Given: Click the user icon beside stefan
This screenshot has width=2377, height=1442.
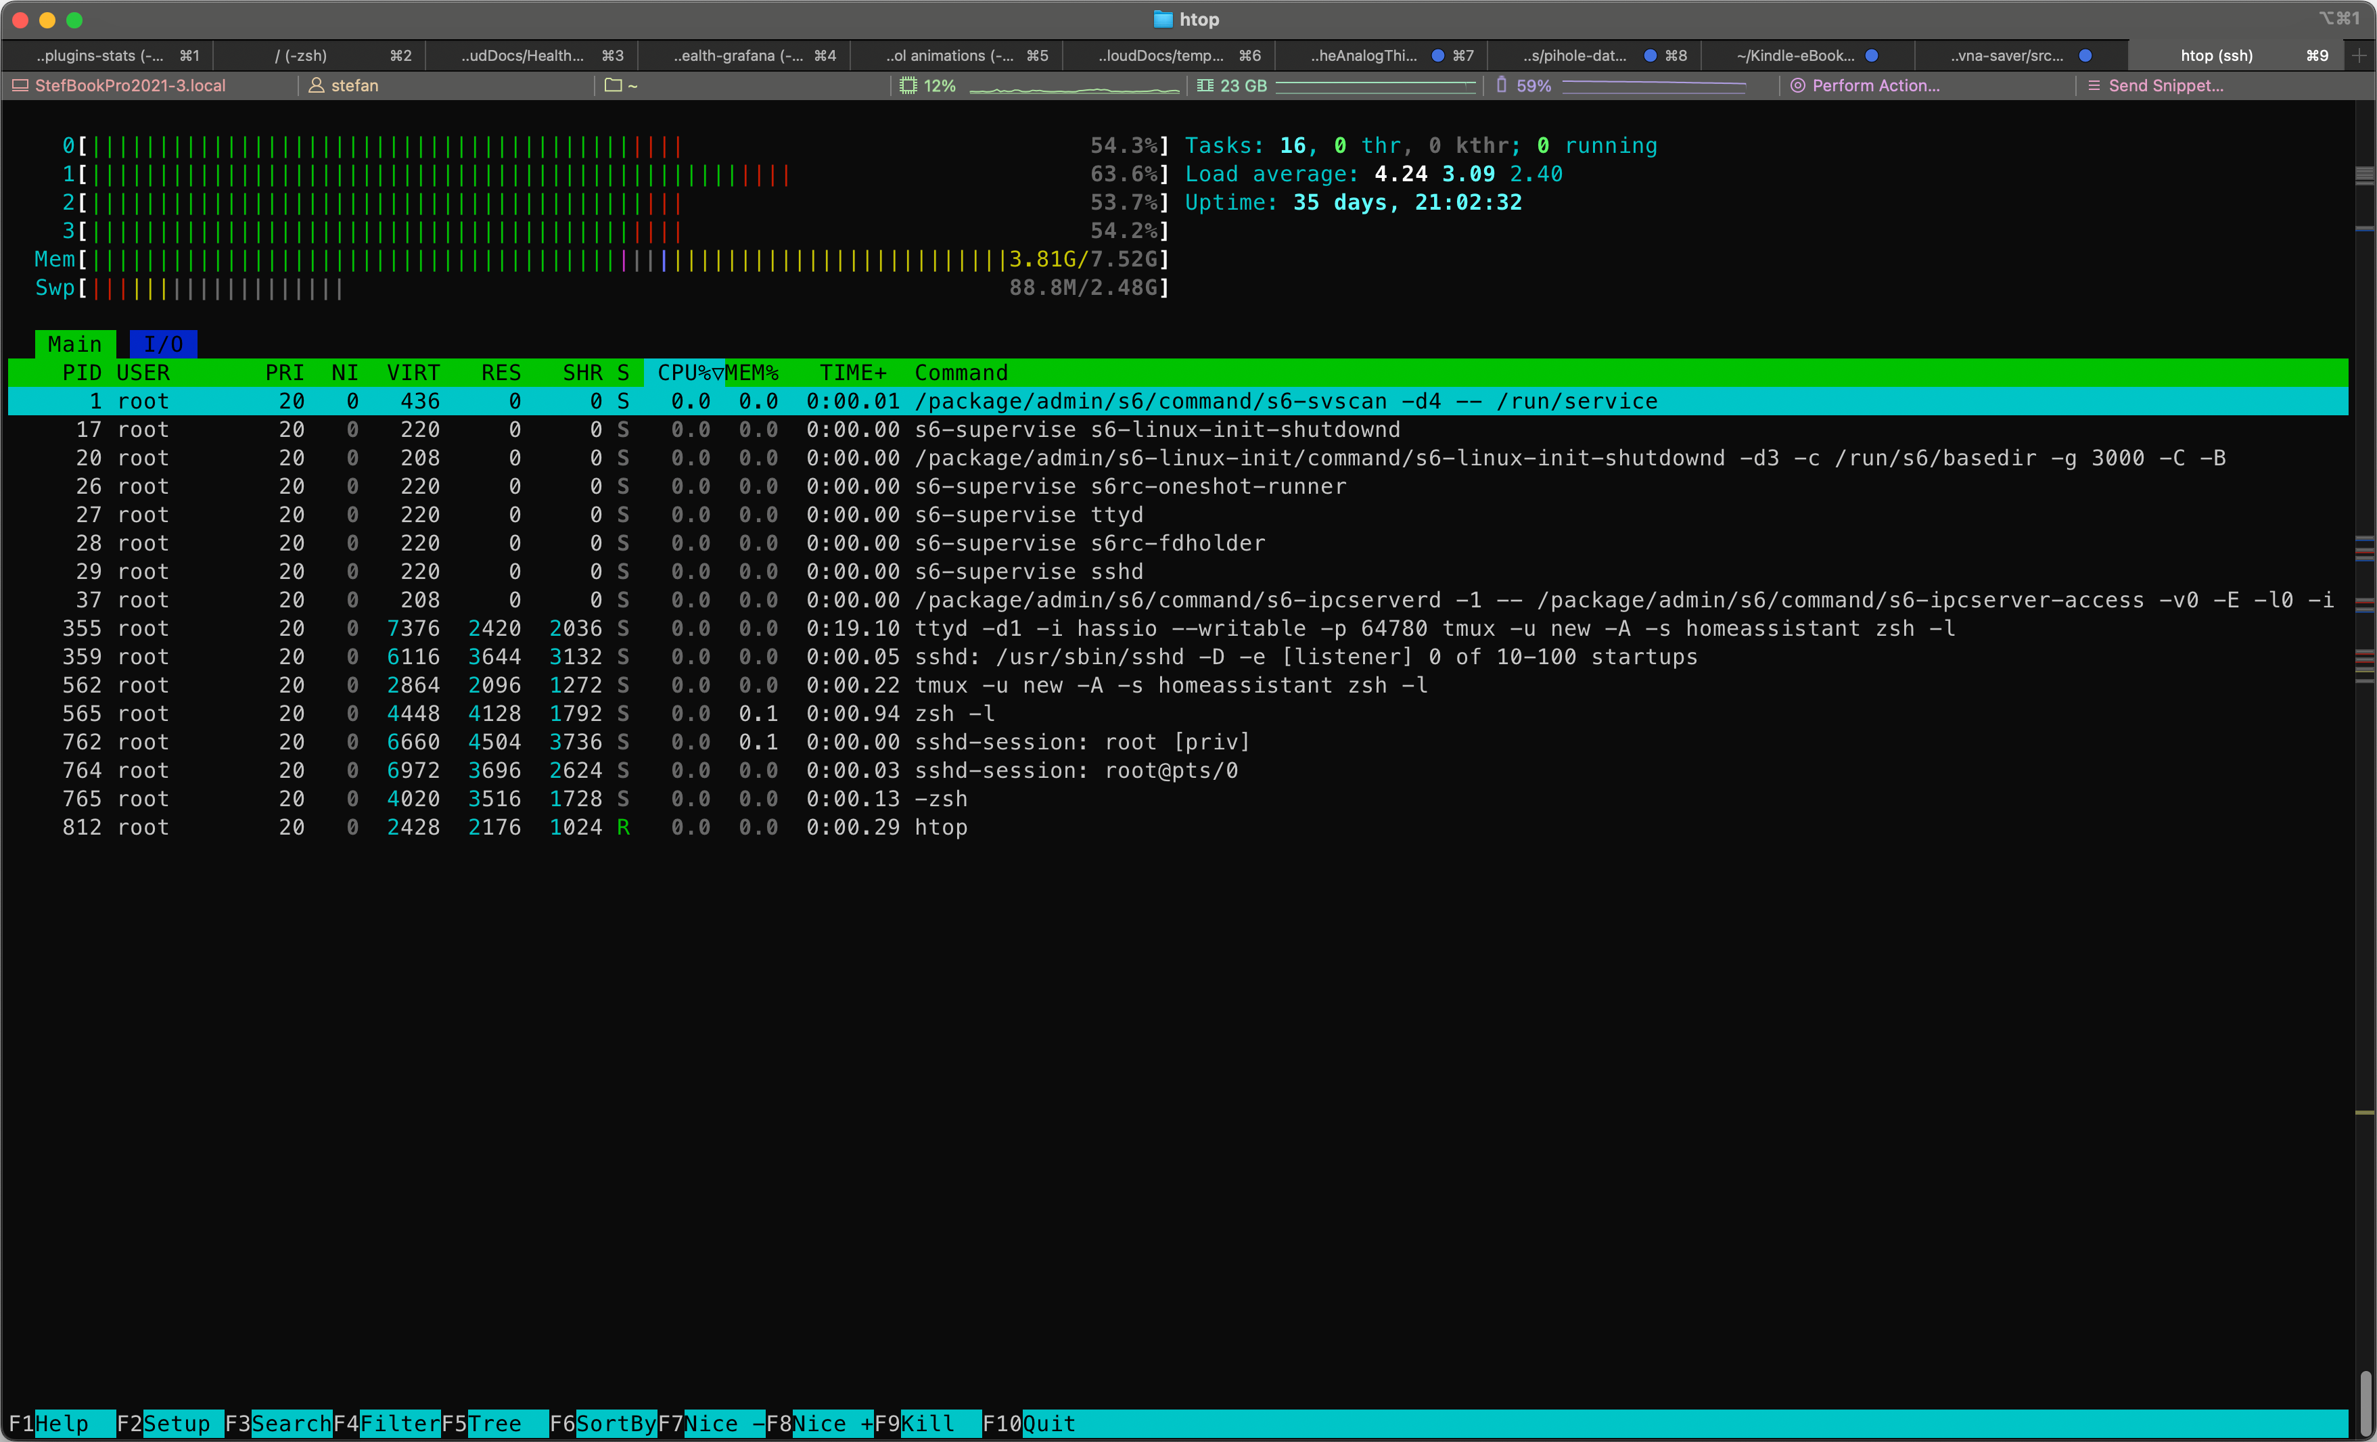Looking at the screenshot, I should tap(315, 86).
